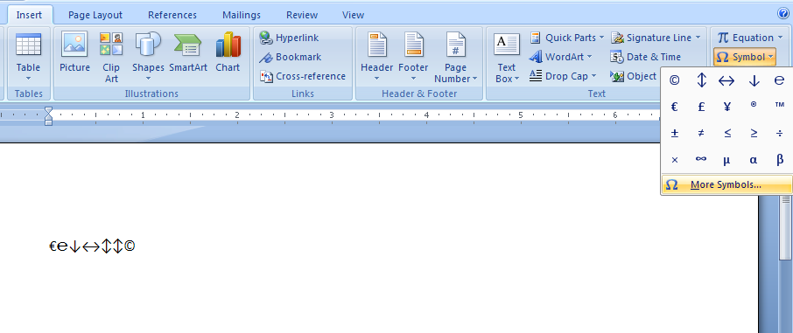Switch to the Insert tab
The width and height of the screenshot is (793, 333).
pos(30,15)
